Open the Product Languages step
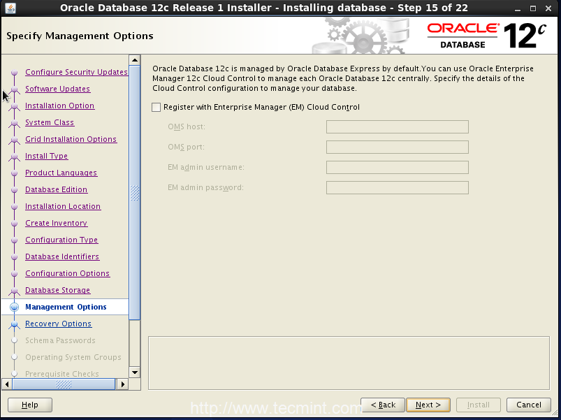This screenshot has height=420, width=561. (x=61, y=173)
